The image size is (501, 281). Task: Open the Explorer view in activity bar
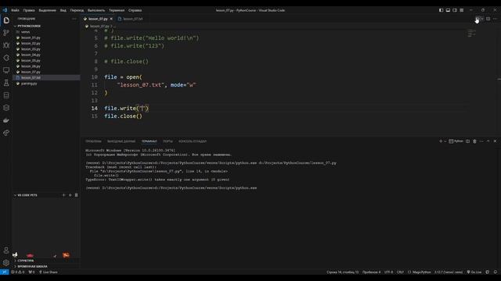click(6, 20)
